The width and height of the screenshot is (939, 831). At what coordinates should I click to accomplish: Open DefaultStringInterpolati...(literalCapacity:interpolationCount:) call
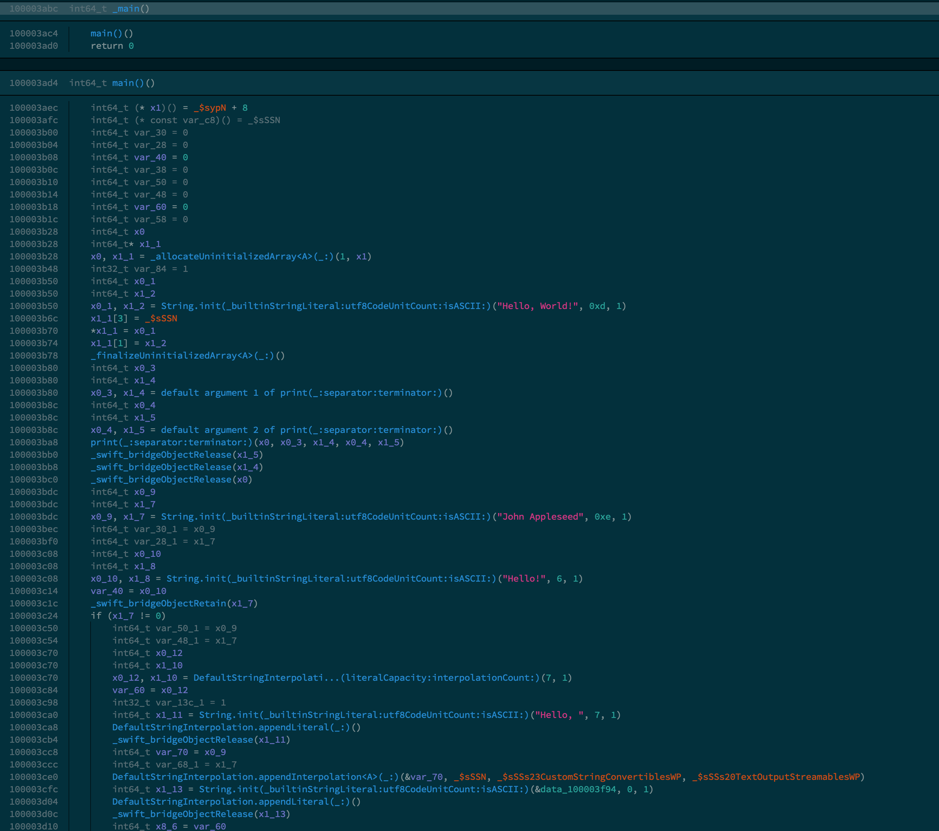[367, 678]
